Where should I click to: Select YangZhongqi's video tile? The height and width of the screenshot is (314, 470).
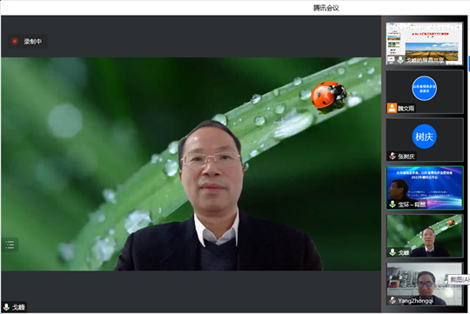tap(424, 284)
